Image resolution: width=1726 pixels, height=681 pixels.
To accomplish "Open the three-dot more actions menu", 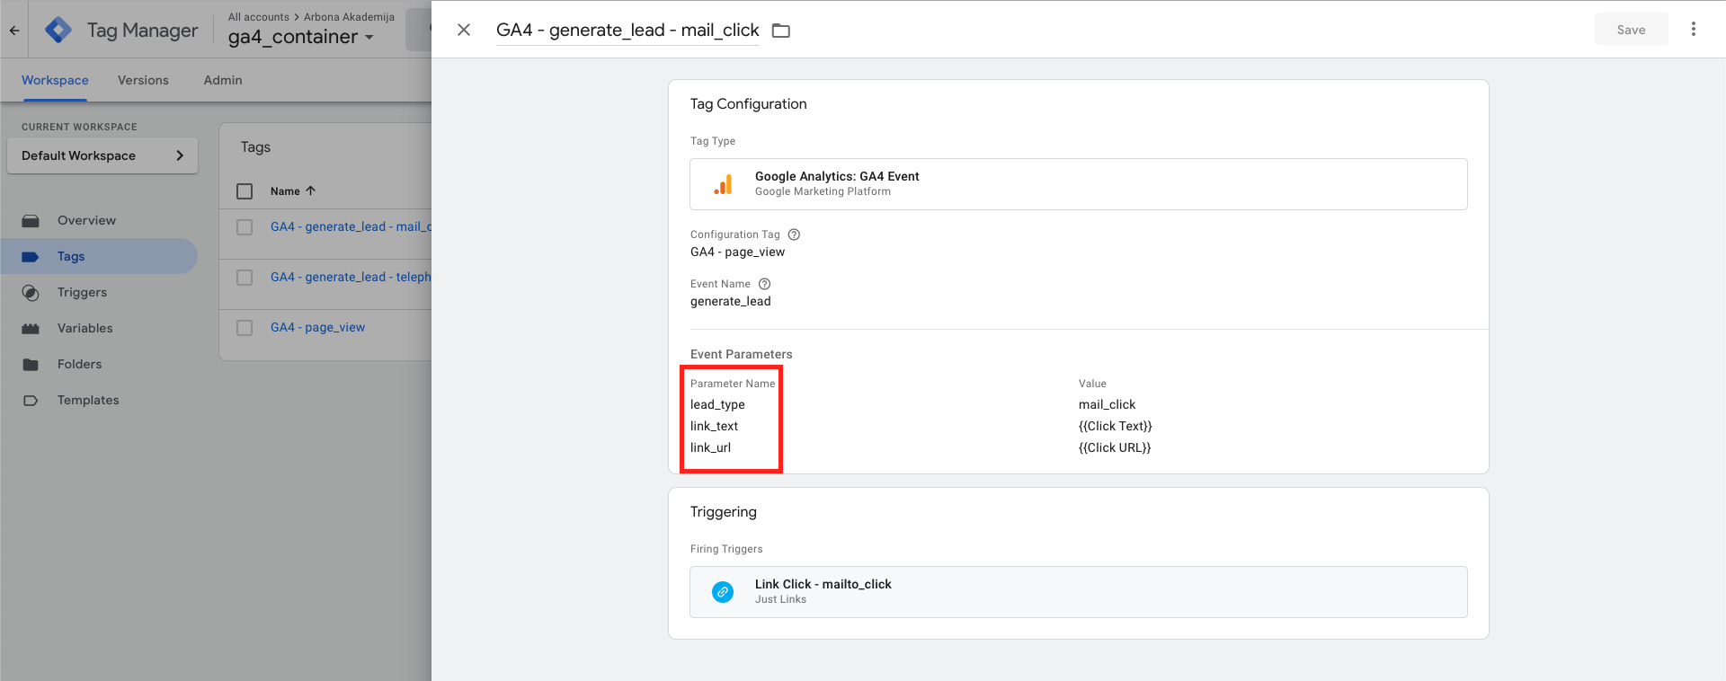I will click(1694, 29).
